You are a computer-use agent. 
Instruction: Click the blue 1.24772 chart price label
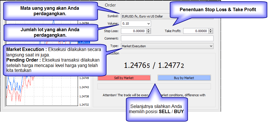tap(83, 42)
